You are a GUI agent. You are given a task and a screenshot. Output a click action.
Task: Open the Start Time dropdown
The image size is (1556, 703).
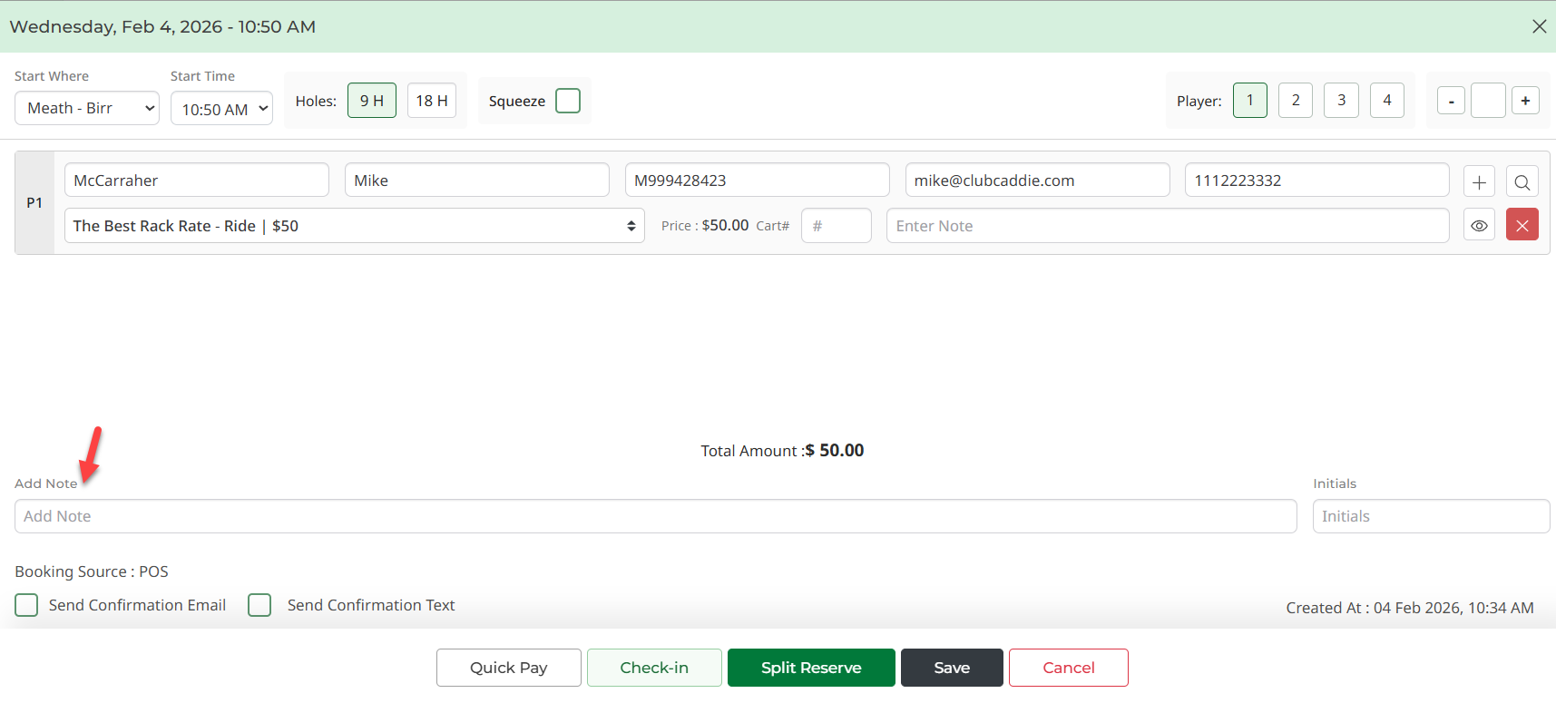click(x=221, y=109)
